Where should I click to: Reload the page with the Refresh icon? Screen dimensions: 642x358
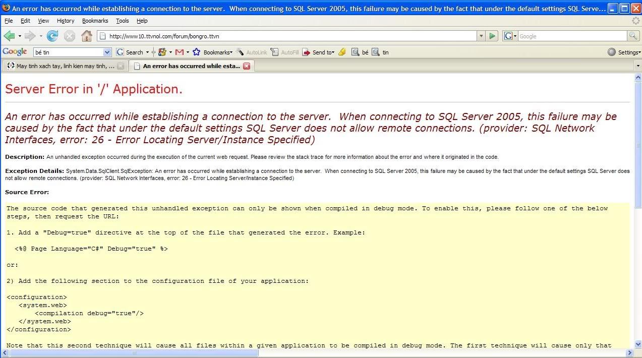[52, 36]
